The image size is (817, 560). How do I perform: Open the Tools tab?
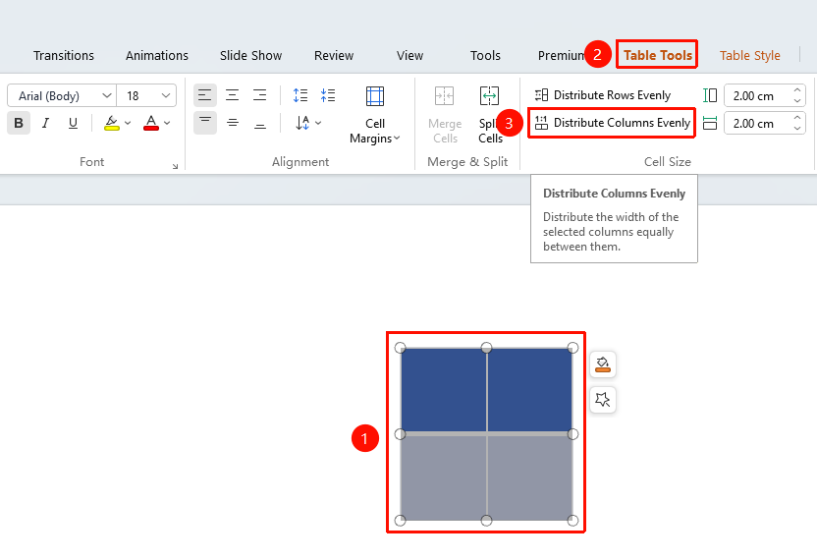[x=485, y=55]
